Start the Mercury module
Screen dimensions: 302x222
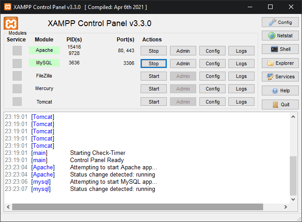[154, 89]
